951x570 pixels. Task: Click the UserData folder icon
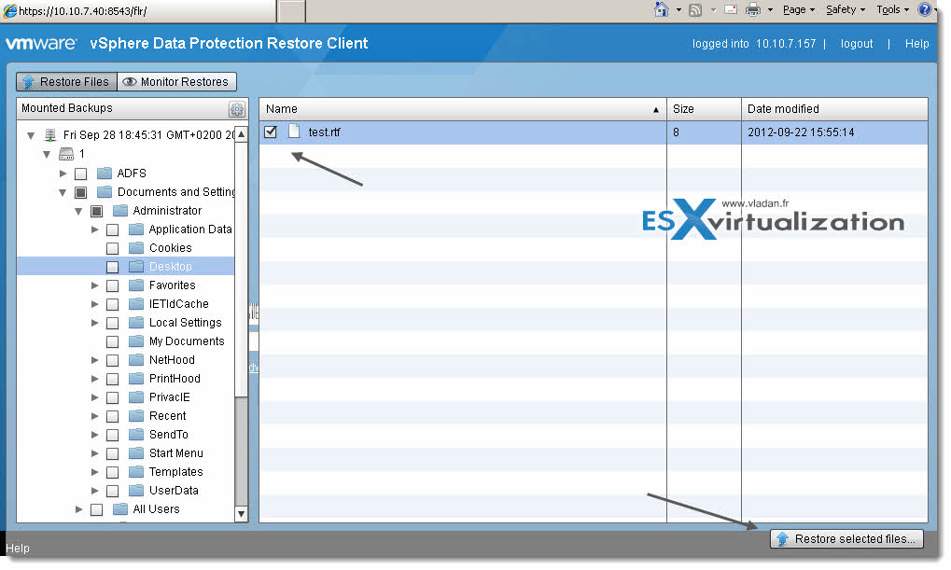(x=136, y=490)
